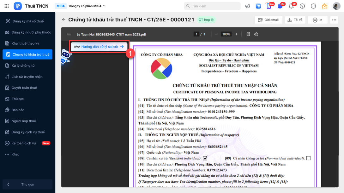Open the shopping cart icon
The image size is (344, 193).
click(x=258, y=6)
